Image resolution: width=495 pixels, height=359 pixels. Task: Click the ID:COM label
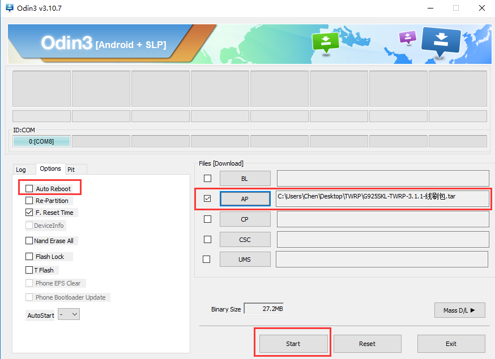tap(24, 130)
